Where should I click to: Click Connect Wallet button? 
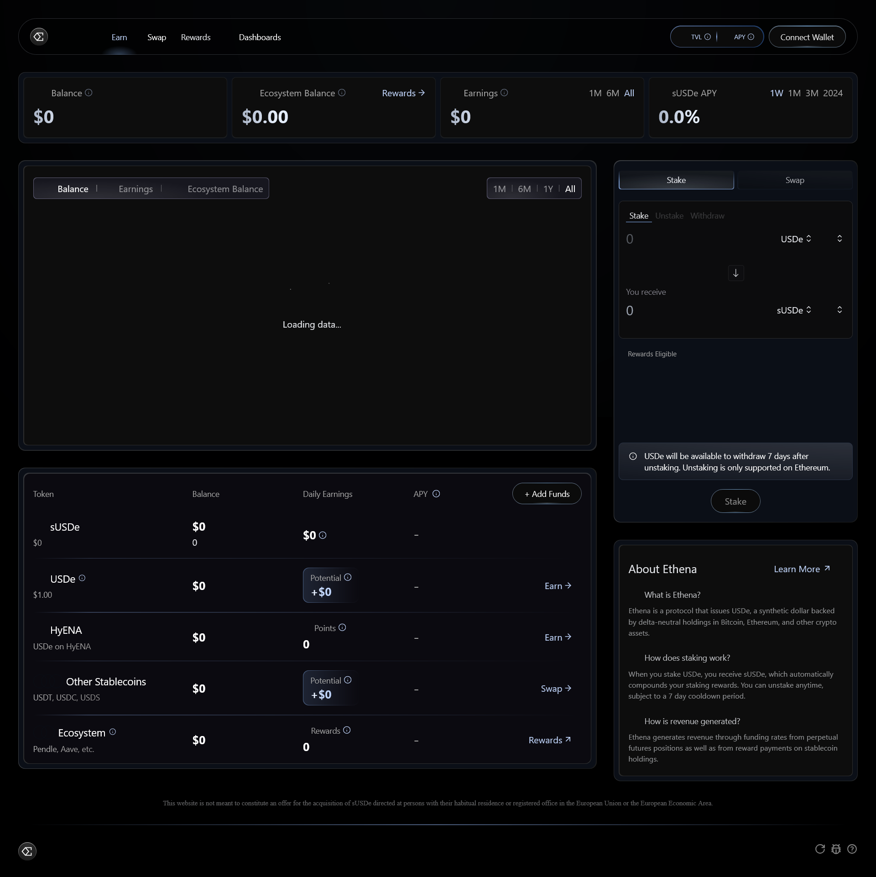click(x=807, y=37)
